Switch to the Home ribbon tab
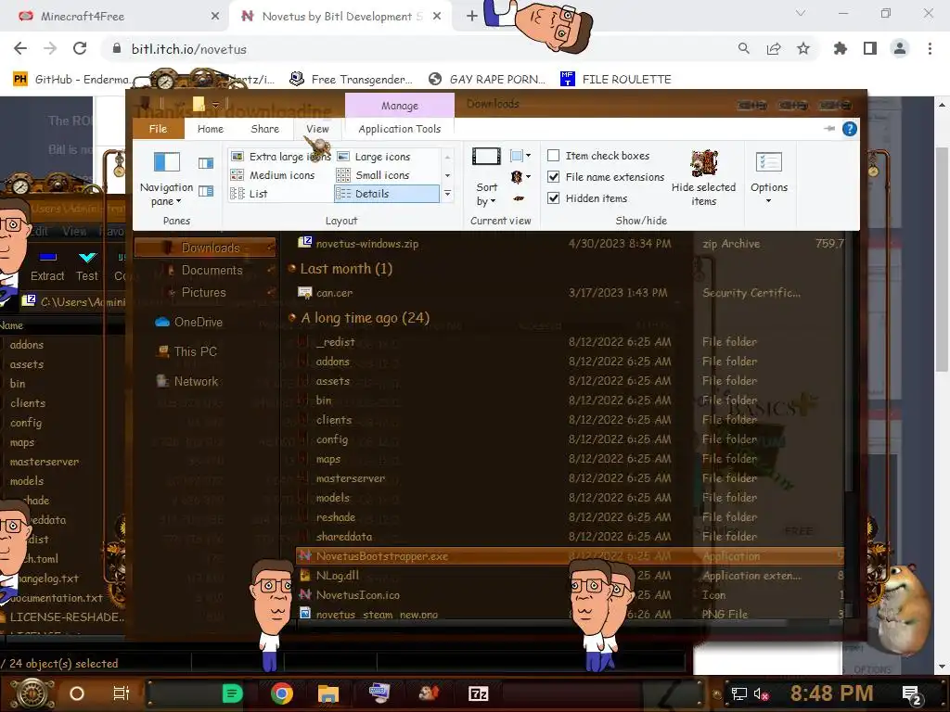 coord(211,129)
